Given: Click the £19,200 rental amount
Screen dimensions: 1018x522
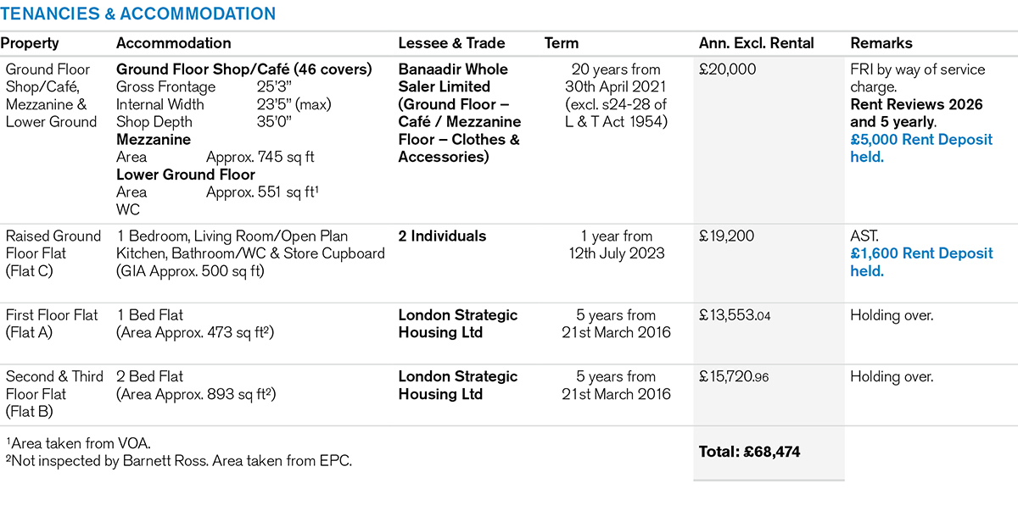Looking at the screenshot, I should coord(727,236).
